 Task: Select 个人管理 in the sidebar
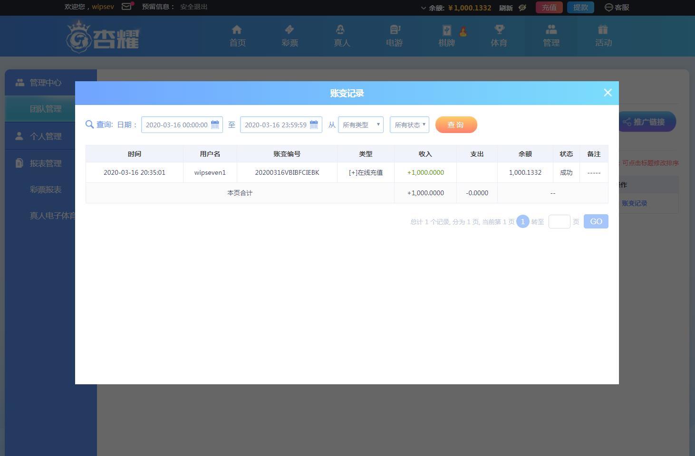[x=46, y=136]
